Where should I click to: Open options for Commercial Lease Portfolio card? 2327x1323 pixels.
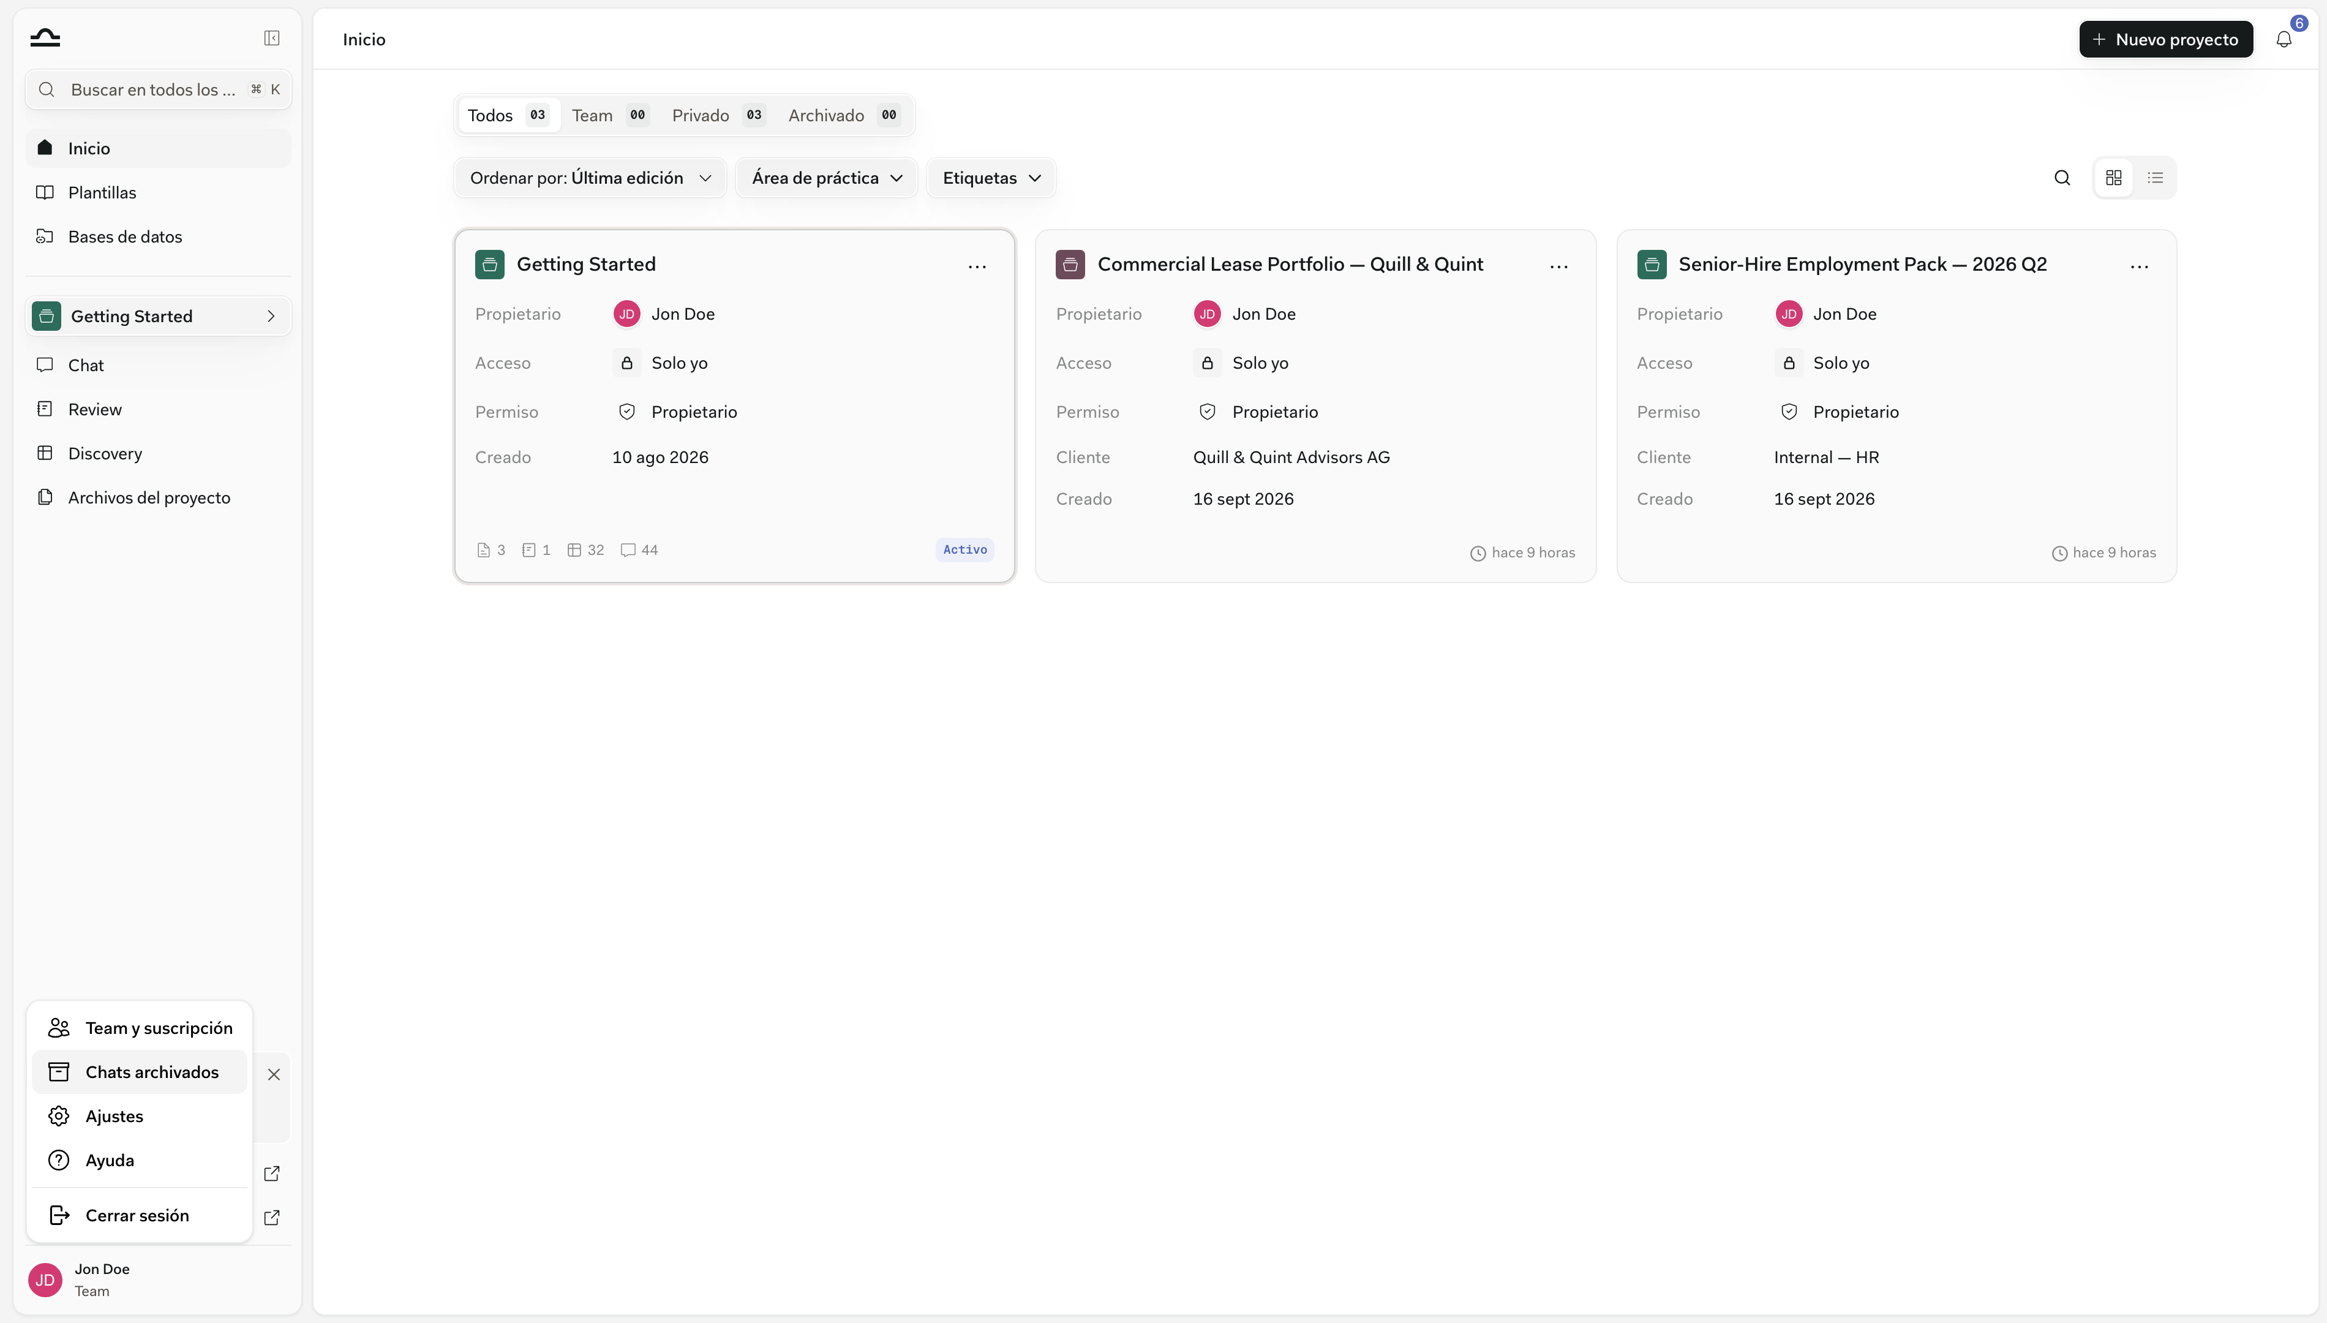(1558, 266)
